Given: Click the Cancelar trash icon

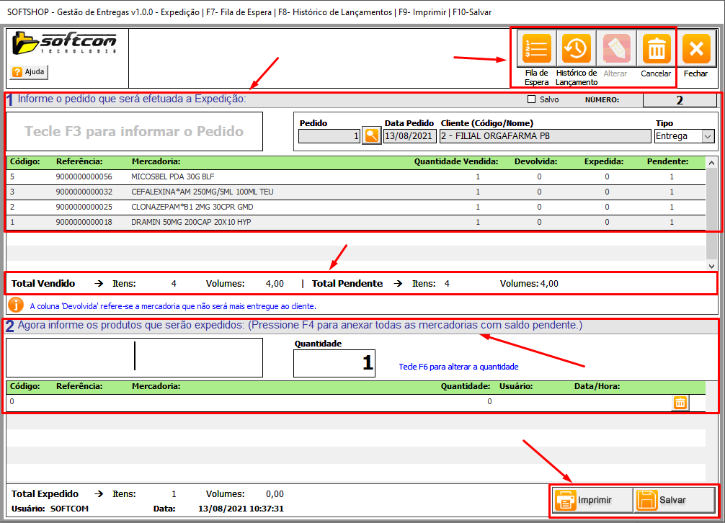Looking at the screenshot, I should [656, 49].
